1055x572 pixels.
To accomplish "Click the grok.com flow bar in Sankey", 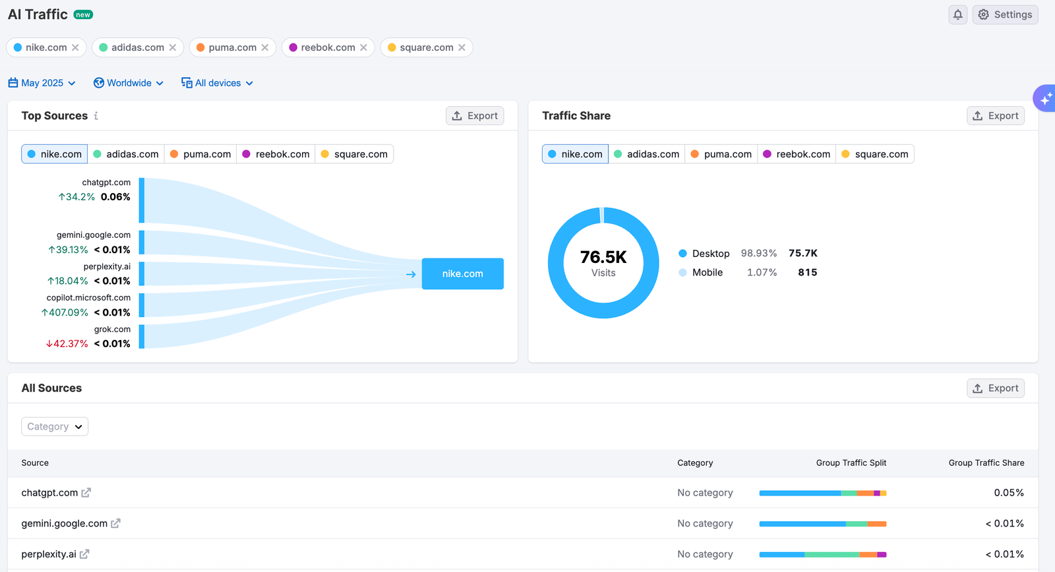I will pos(142,336).
